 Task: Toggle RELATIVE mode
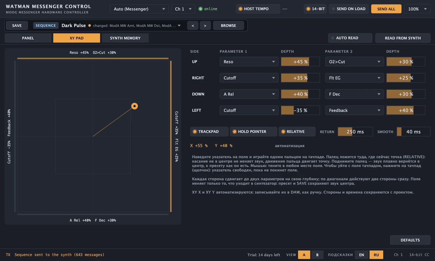pos(297,132)
